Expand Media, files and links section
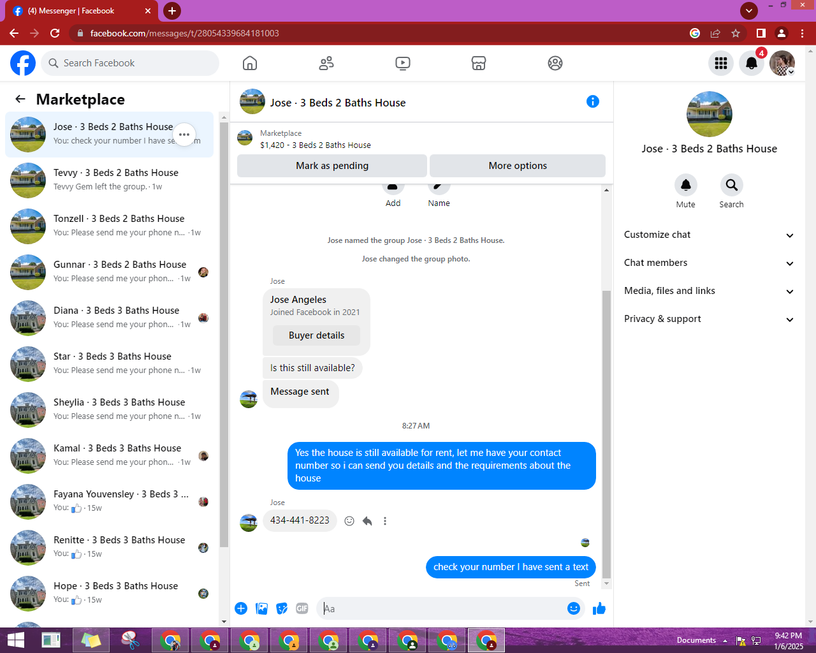 pyautogui.click(x=709, y=291)
